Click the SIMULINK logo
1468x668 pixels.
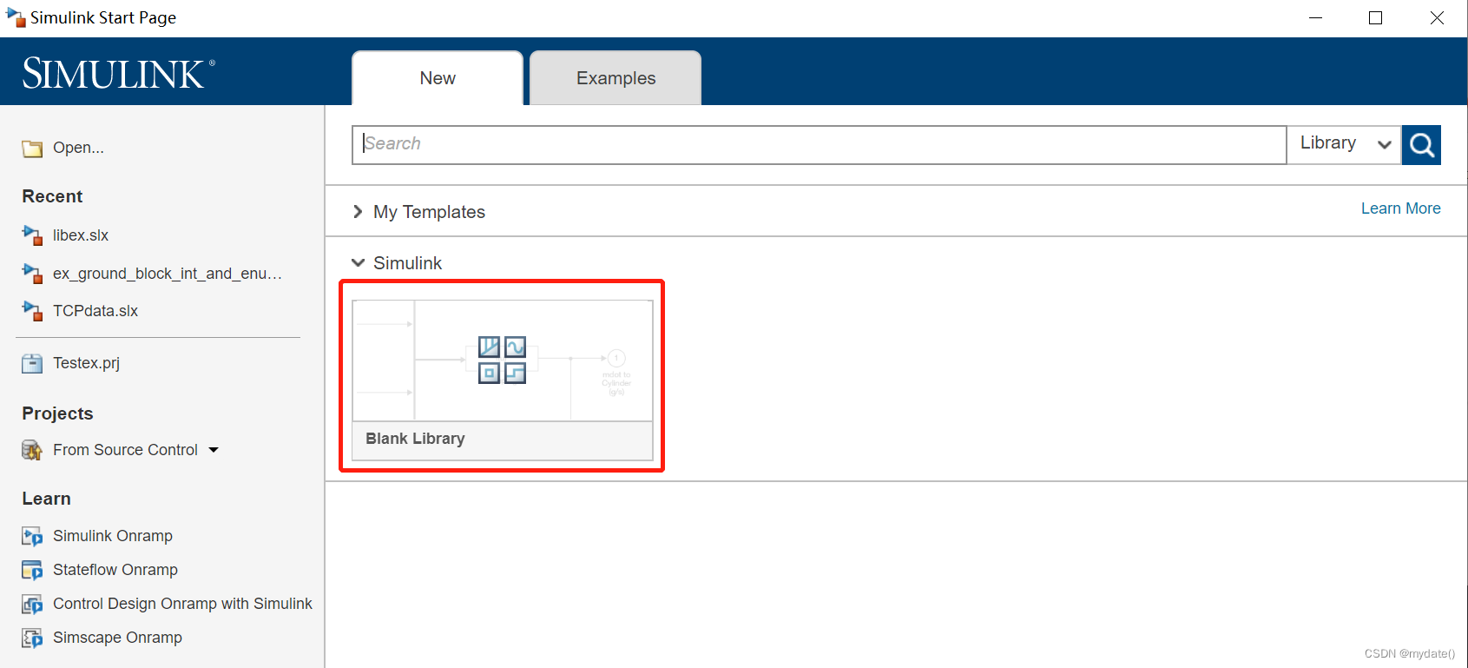point(118,74)
